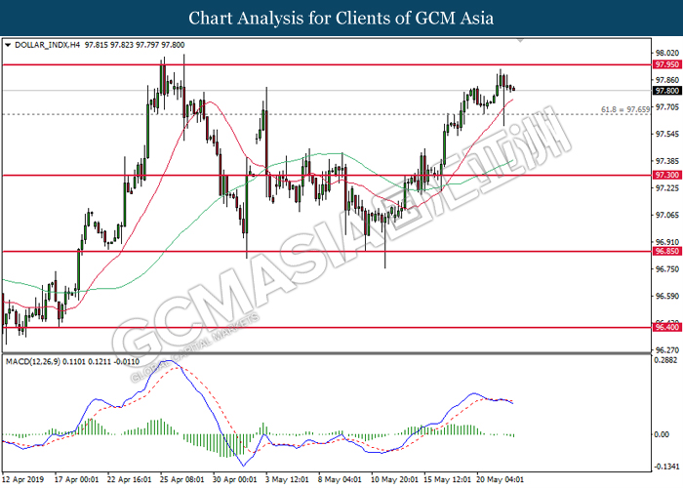The image size is (683, 488).
Task: Click the 96.850 red price label
Action: click(x=666, y=252)
